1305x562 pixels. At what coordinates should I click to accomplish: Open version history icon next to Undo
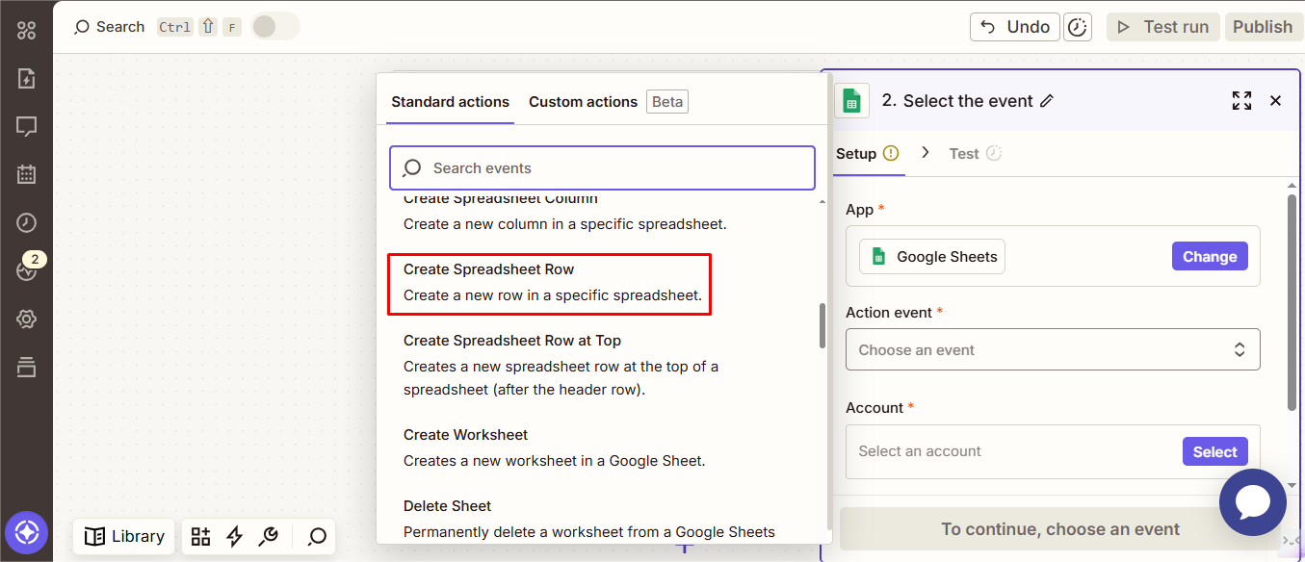click(x=1077, y=27)
